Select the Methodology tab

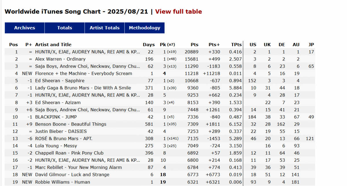[145, 28]
